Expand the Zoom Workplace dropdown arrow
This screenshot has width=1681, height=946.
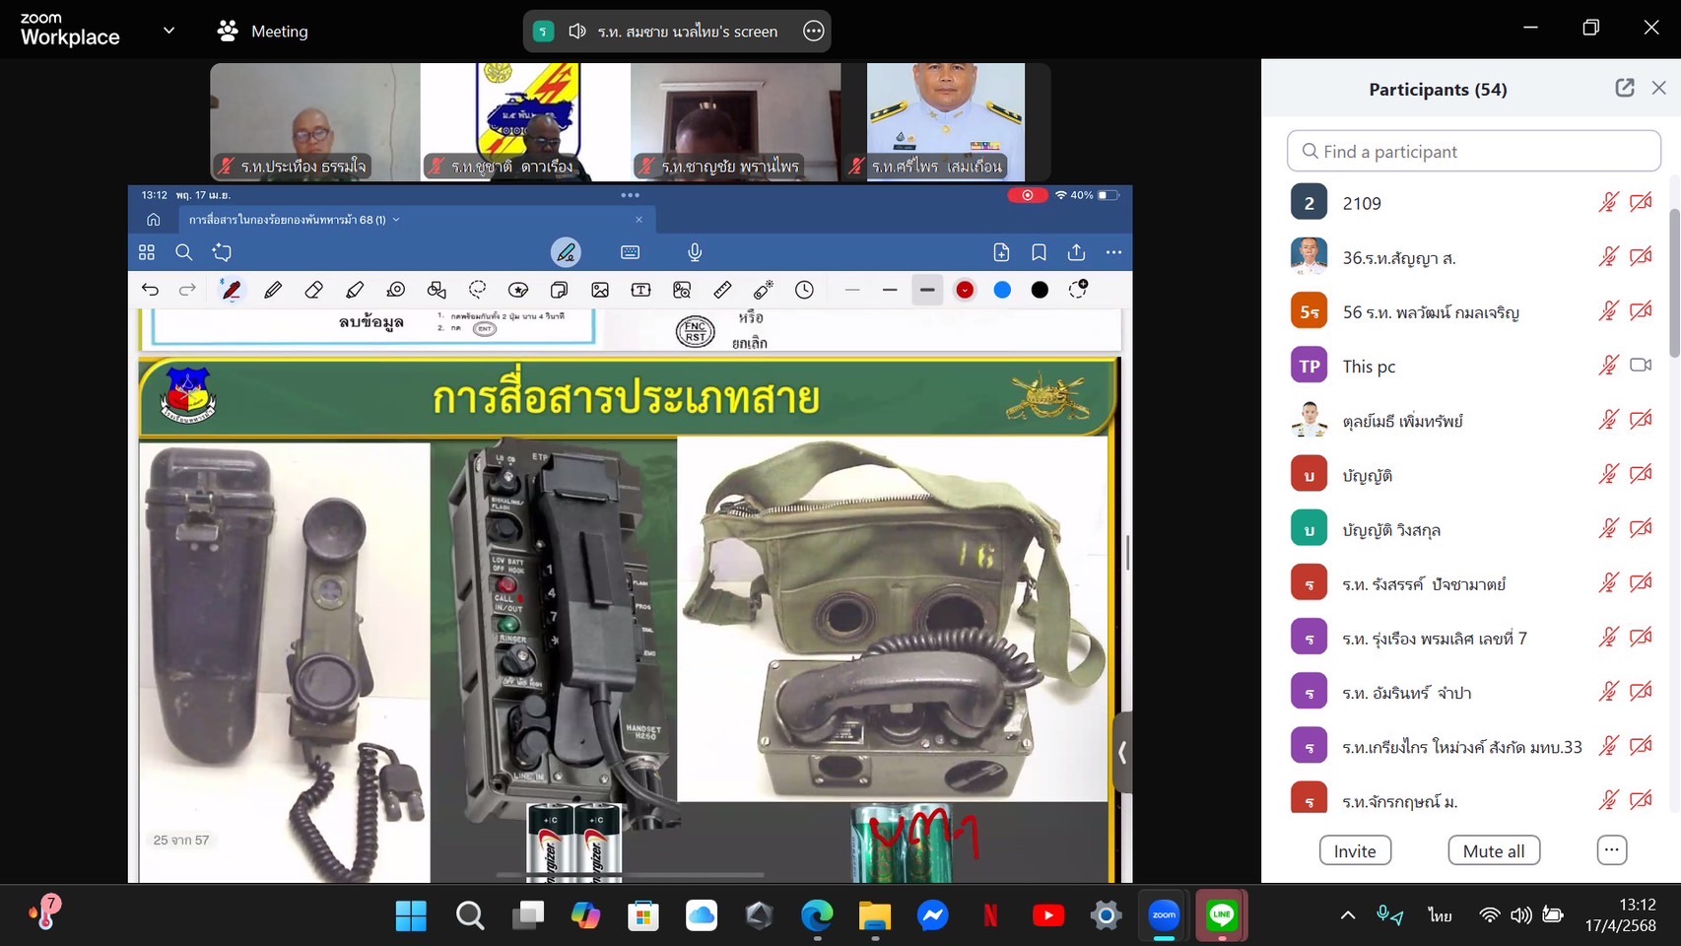(x=168, y=31)
